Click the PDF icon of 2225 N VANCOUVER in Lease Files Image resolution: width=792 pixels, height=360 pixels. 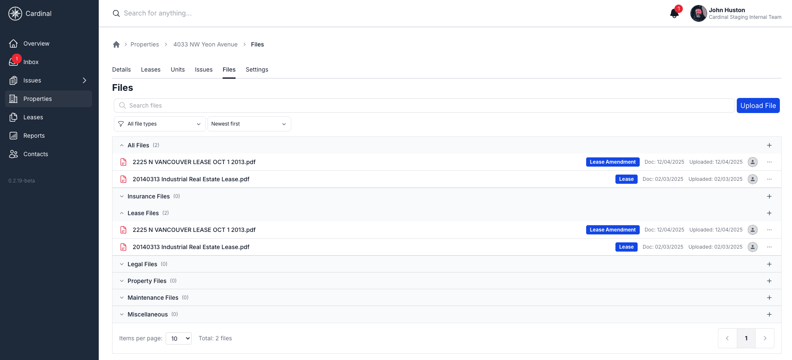click(123, 230)
